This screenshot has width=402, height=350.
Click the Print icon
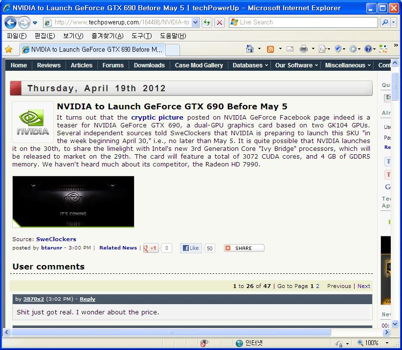click(304, 49)
